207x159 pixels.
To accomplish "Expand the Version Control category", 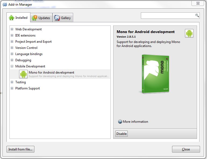I will tap(12, 48).
